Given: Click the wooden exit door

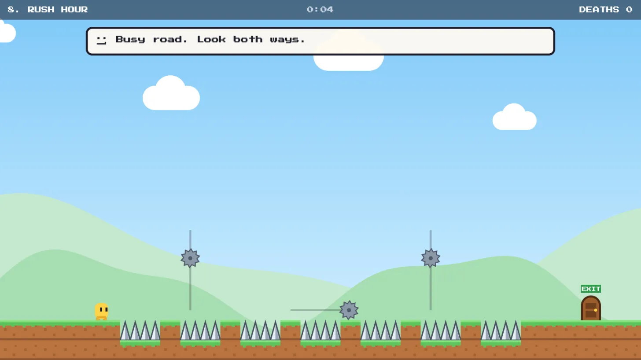Looking at the screenshot, I should (x=590, y=308).
